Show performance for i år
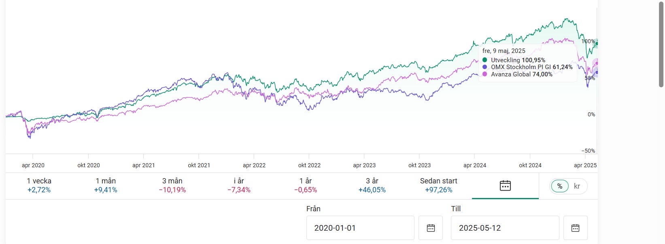The height and width of the screenshot is (244, 665). (x=239, y=185)
